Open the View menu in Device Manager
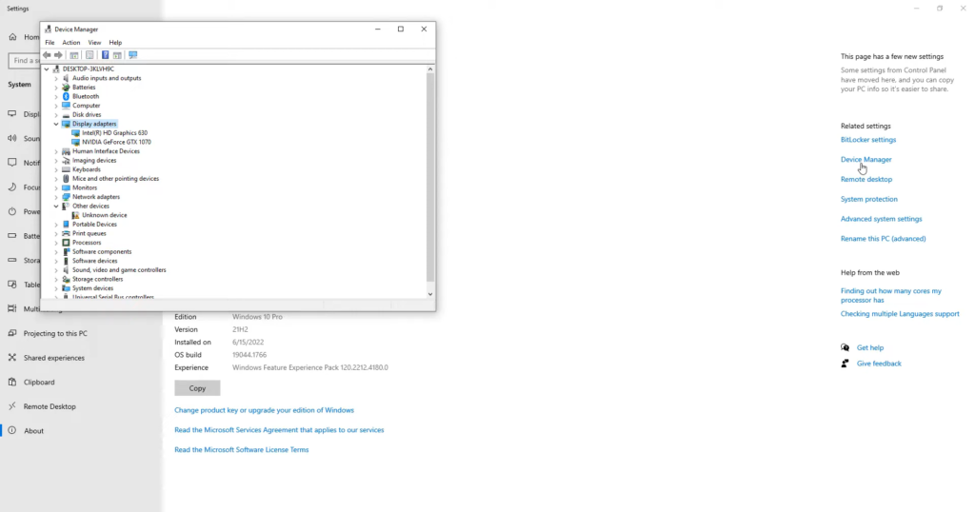The width and height of the screenshot is (975, 512). [x=94, y=42]
